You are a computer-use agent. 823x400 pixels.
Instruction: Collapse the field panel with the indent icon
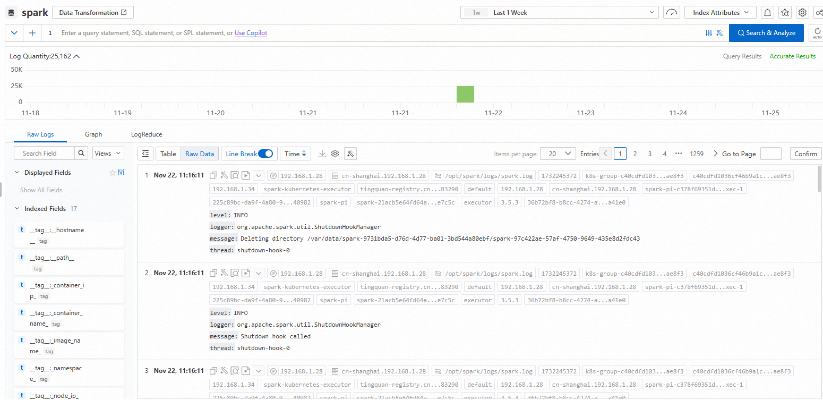click(x=145, y=154)
